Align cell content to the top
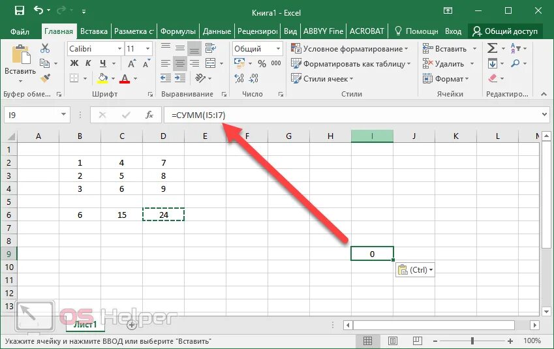Viewport: 554px width, 349px height. pyautogui.click(x=165, y=48)
